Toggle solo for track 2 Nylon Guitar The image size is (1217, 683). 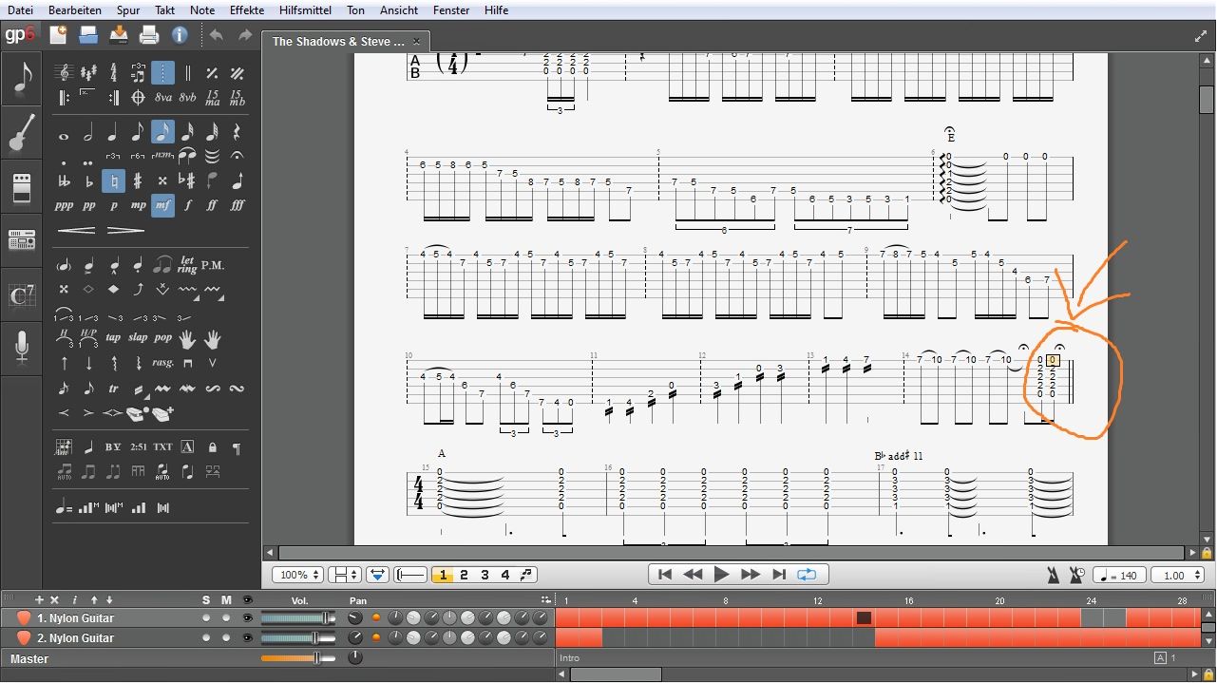[206, 638]
